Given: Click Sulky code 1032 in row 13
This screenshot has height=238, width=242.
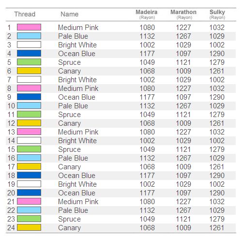Looking at the screenshot, I should (x=217, y=132).
